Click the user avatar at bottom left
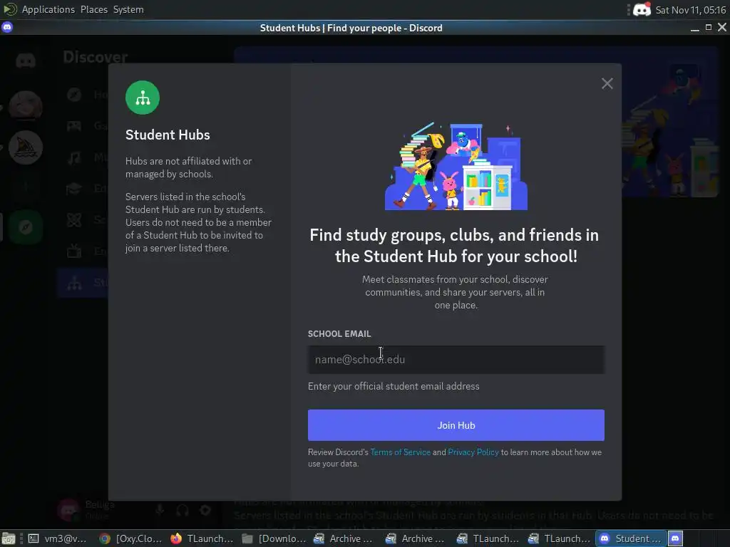This screenshot has height=547, width=730. [68, 510]
